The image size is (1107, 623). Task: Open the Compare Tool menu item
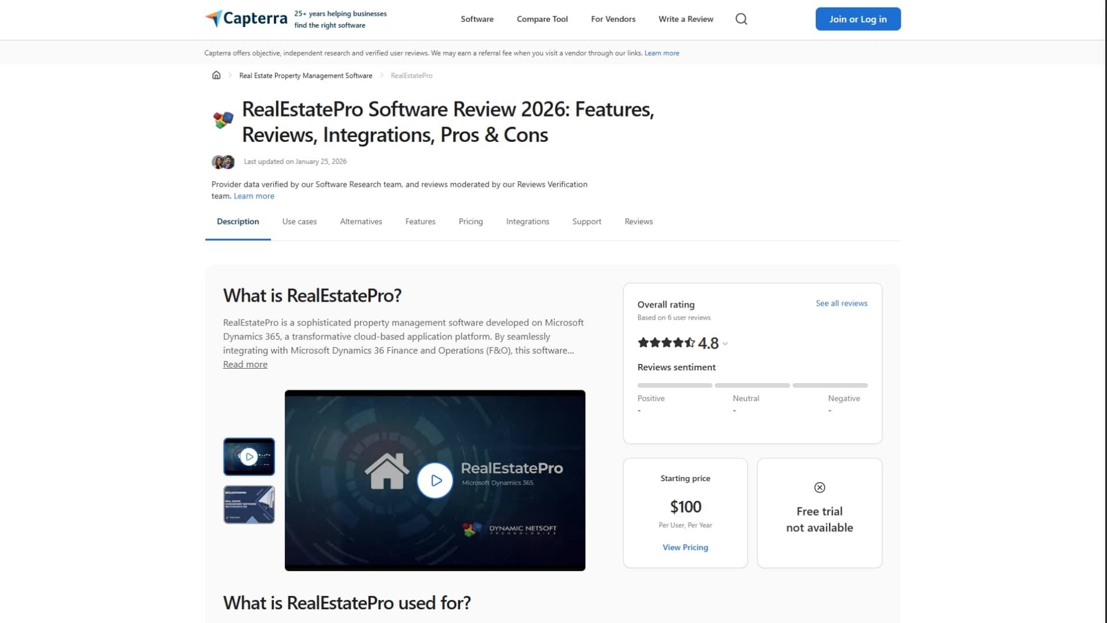541,19
